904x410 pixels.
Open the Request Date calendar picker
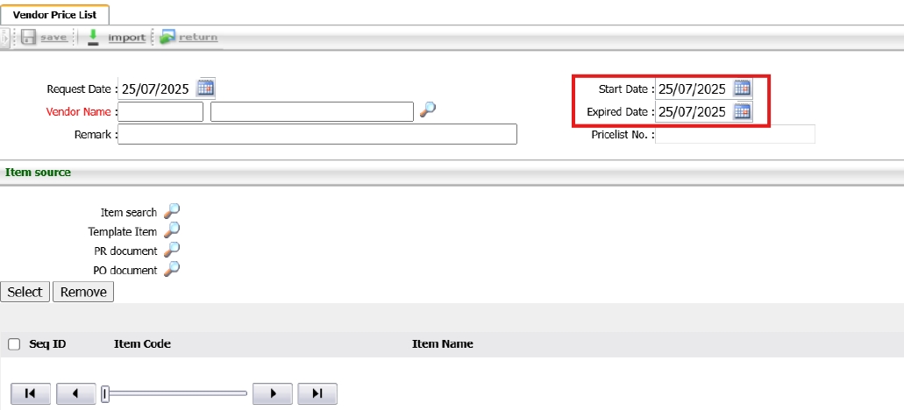tap(206, 88)
